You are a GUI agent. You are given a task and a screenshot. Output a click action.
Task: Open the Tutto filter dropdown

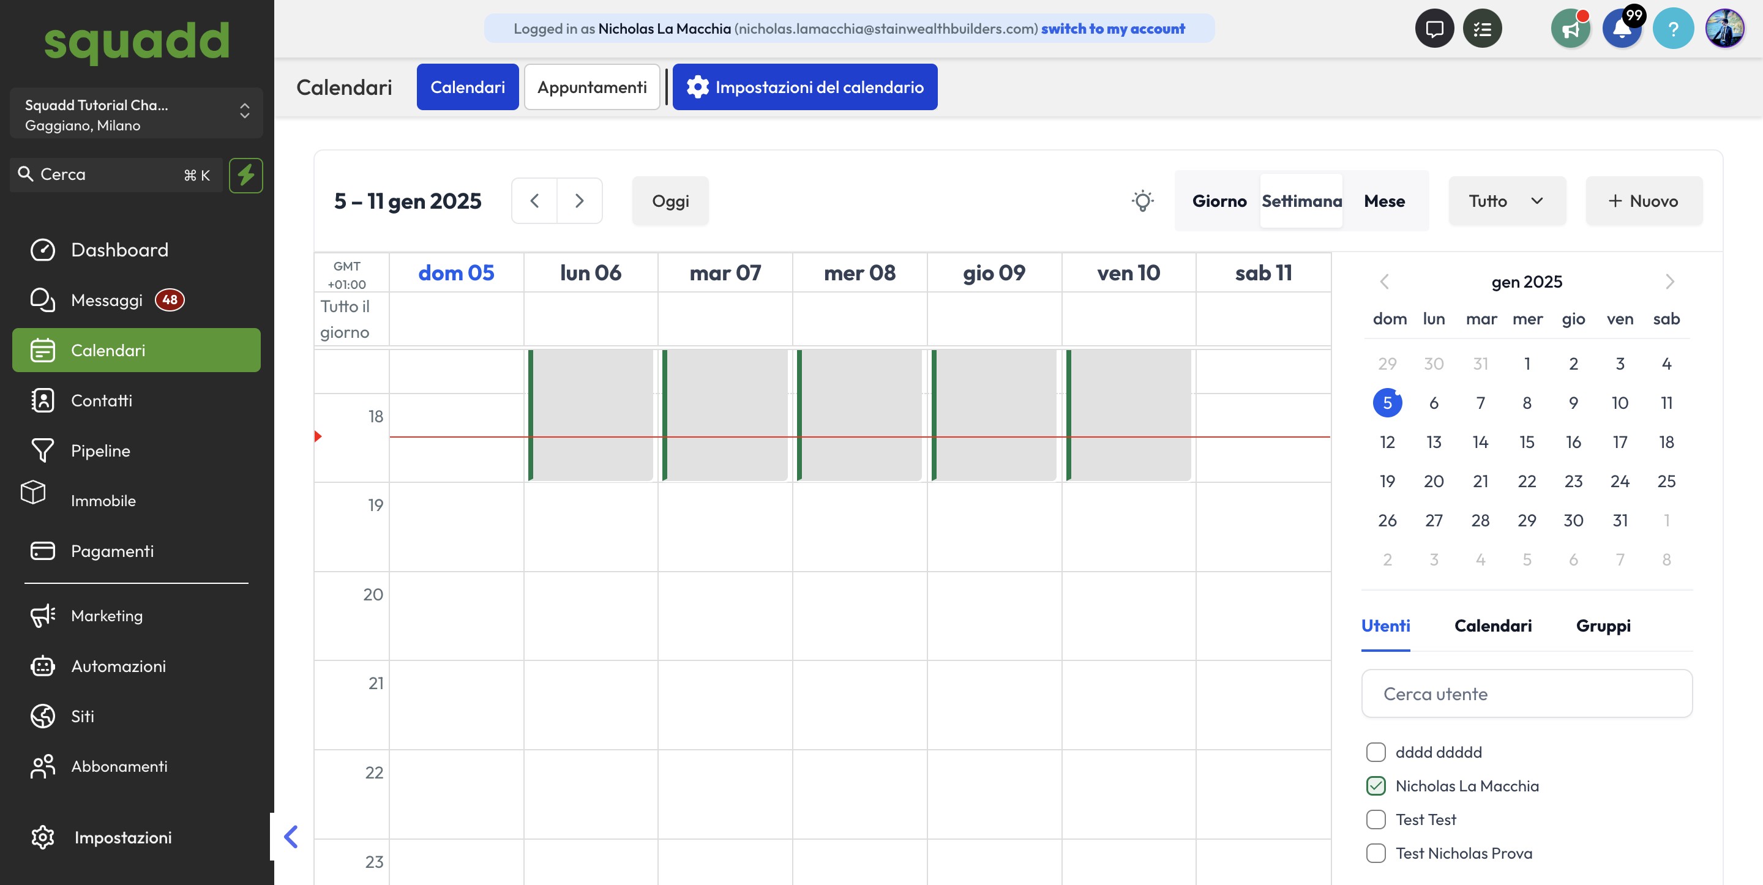1507,201
